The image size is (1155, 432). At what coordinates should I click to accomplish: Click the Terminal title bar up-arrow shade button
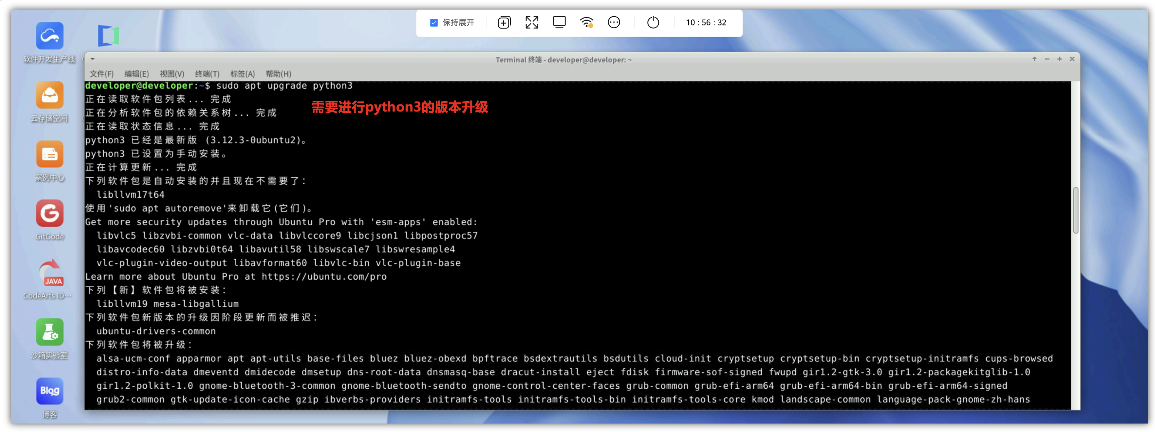tap(1035, 59)
